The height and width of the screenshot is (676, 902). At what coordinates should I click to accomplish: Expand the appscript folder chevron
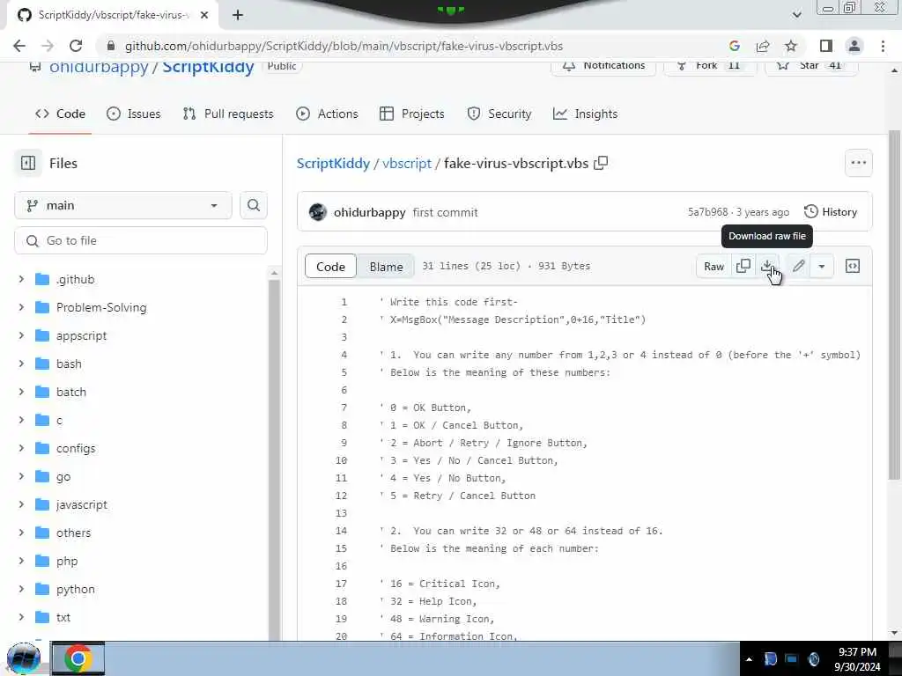tap(21, 335)
